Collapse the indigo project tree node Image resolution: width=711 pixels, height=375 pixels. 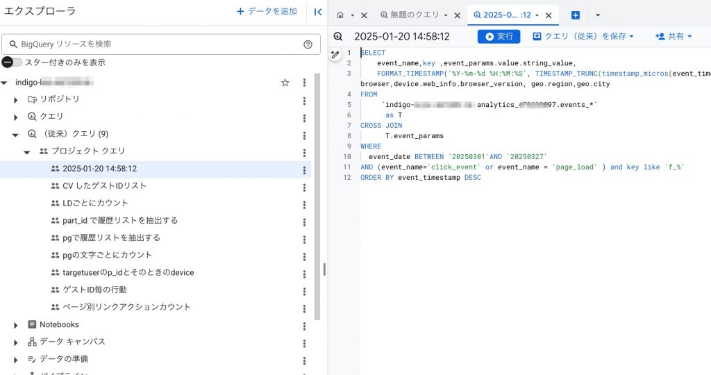(x=5, y=83)
